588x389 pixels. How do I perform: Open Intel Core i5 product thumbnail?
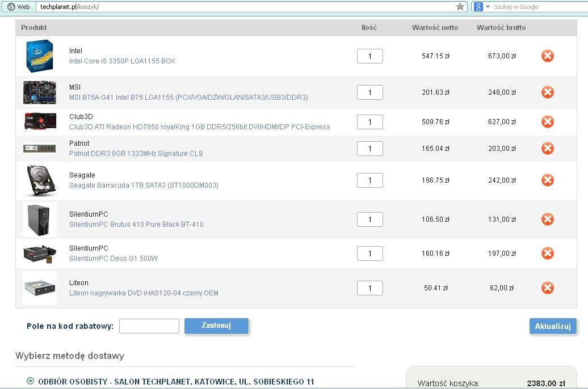40,56
